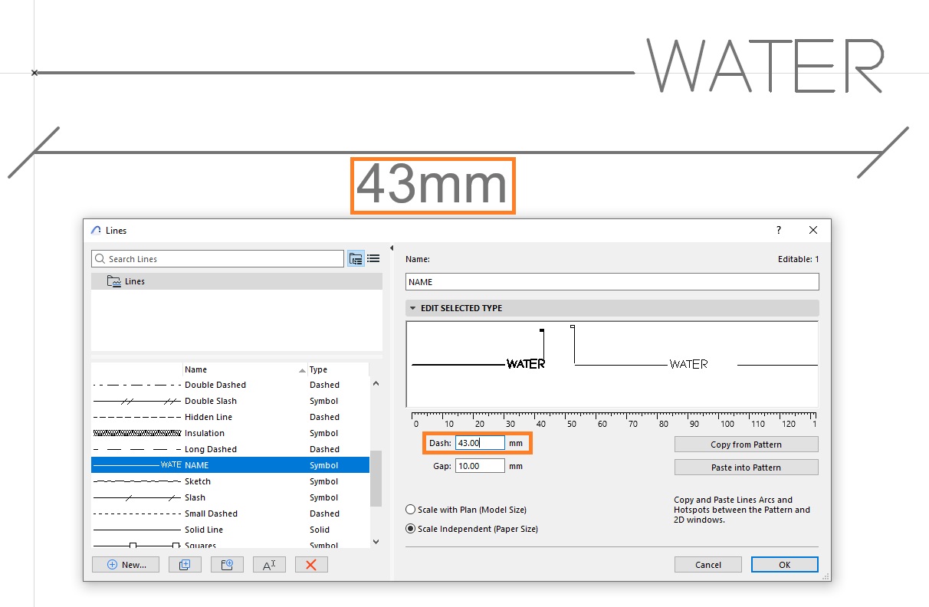
Task: Switch to flat list view icon
Action: tap(373, 259)
